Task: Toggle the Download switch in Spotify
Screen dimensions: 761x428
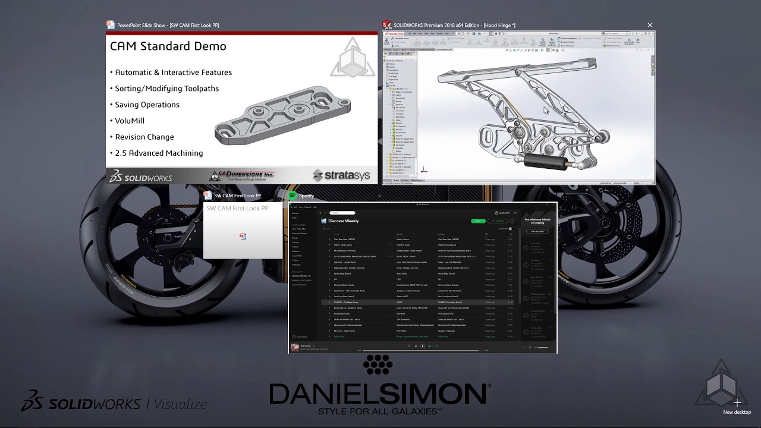Action: pos(510,229)
